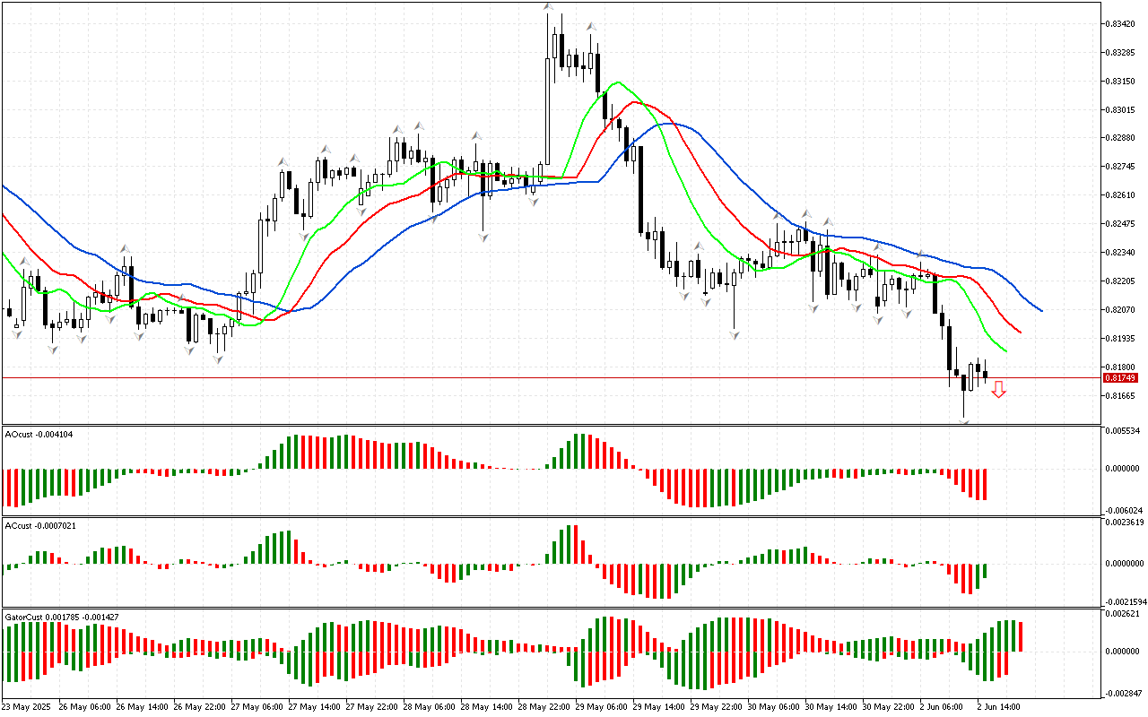
Task: Click the right end of the blue Alligator line
Action: (x=1040, y=310)
